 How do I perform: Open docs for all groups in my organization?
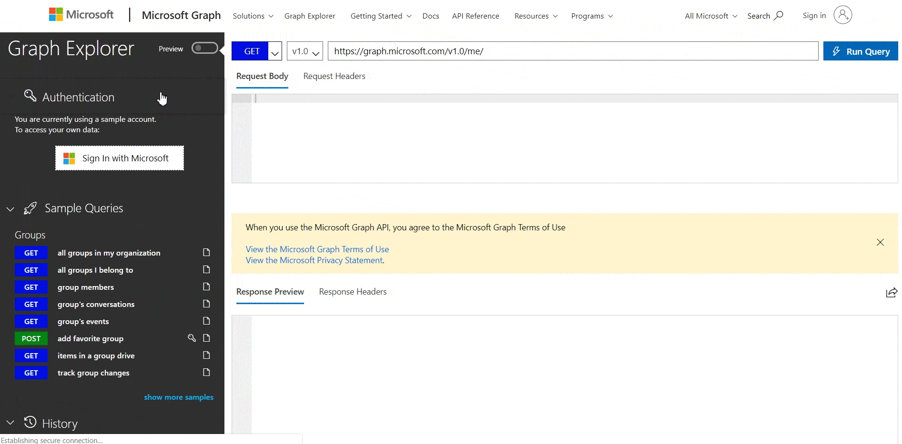coord(206,252)
